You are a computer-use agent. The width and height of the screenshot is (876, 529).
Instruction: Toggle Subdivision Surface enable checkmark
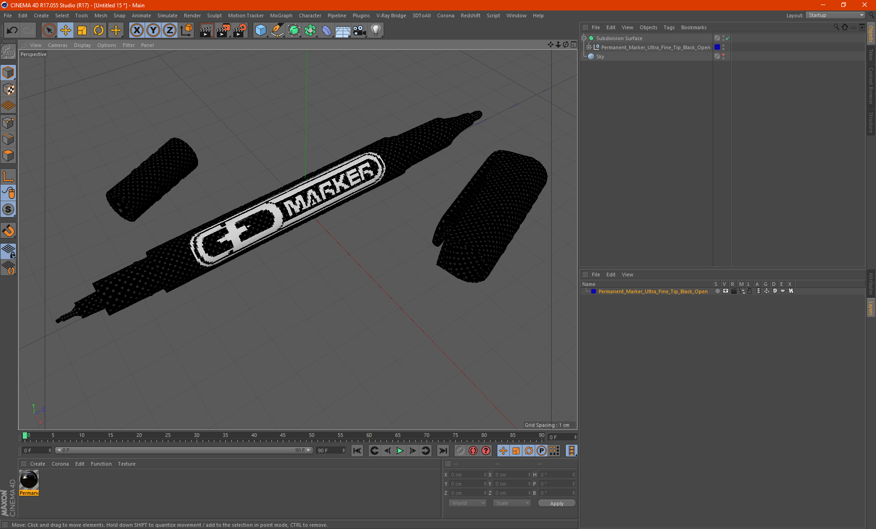[x=728, y=38]
